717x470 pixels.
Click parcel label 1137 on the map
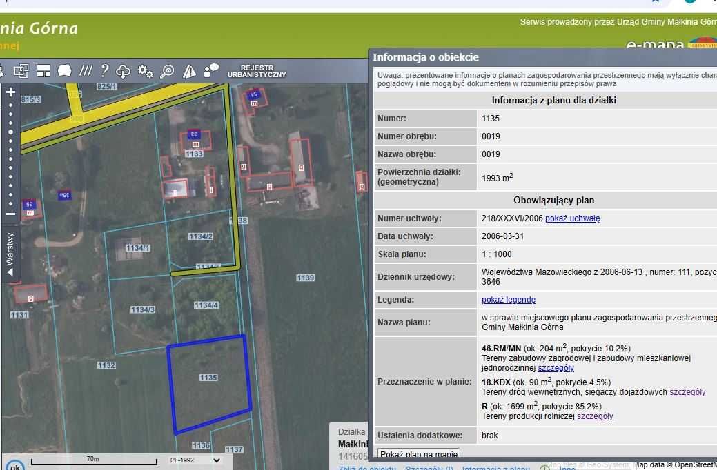coord(234,449)
